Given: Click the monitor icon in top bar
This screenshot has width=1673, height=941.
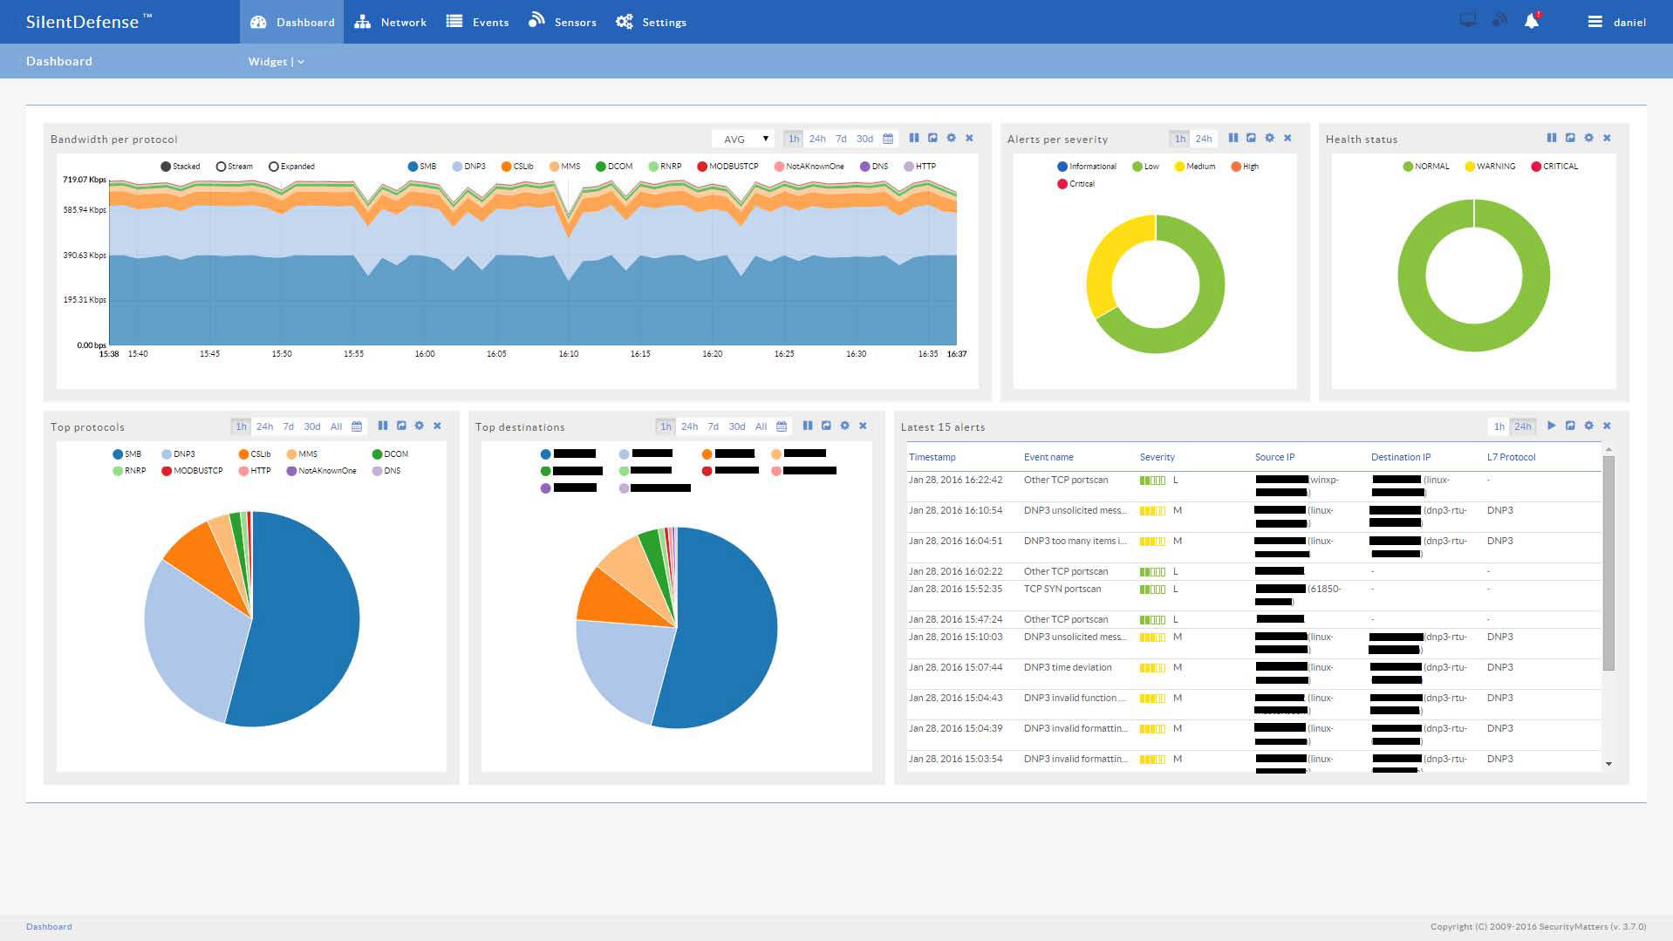Looking at the screenshot, I should click(1468, 21).
